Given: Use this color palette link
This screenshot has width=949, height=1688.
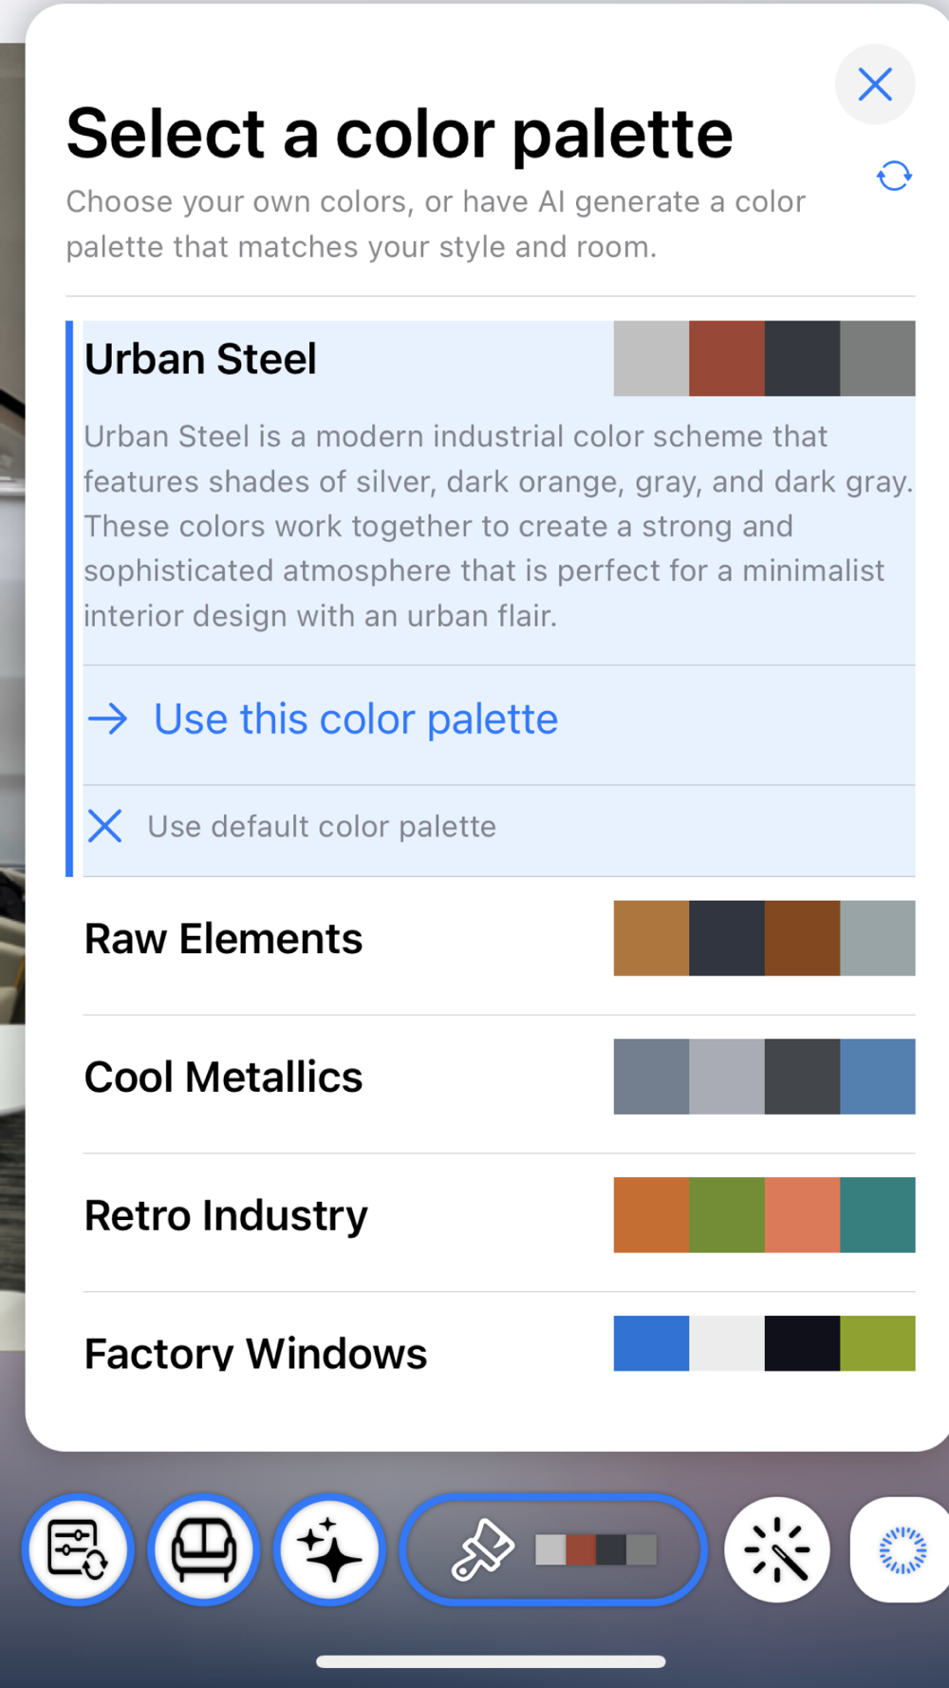Looking at the screenshot, I should (356, 720).
